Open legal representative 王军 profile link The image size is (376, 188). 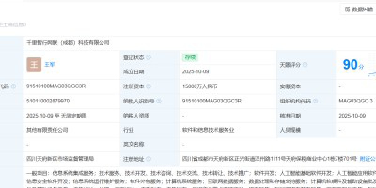pyautogui.click(x=50, y=65)
